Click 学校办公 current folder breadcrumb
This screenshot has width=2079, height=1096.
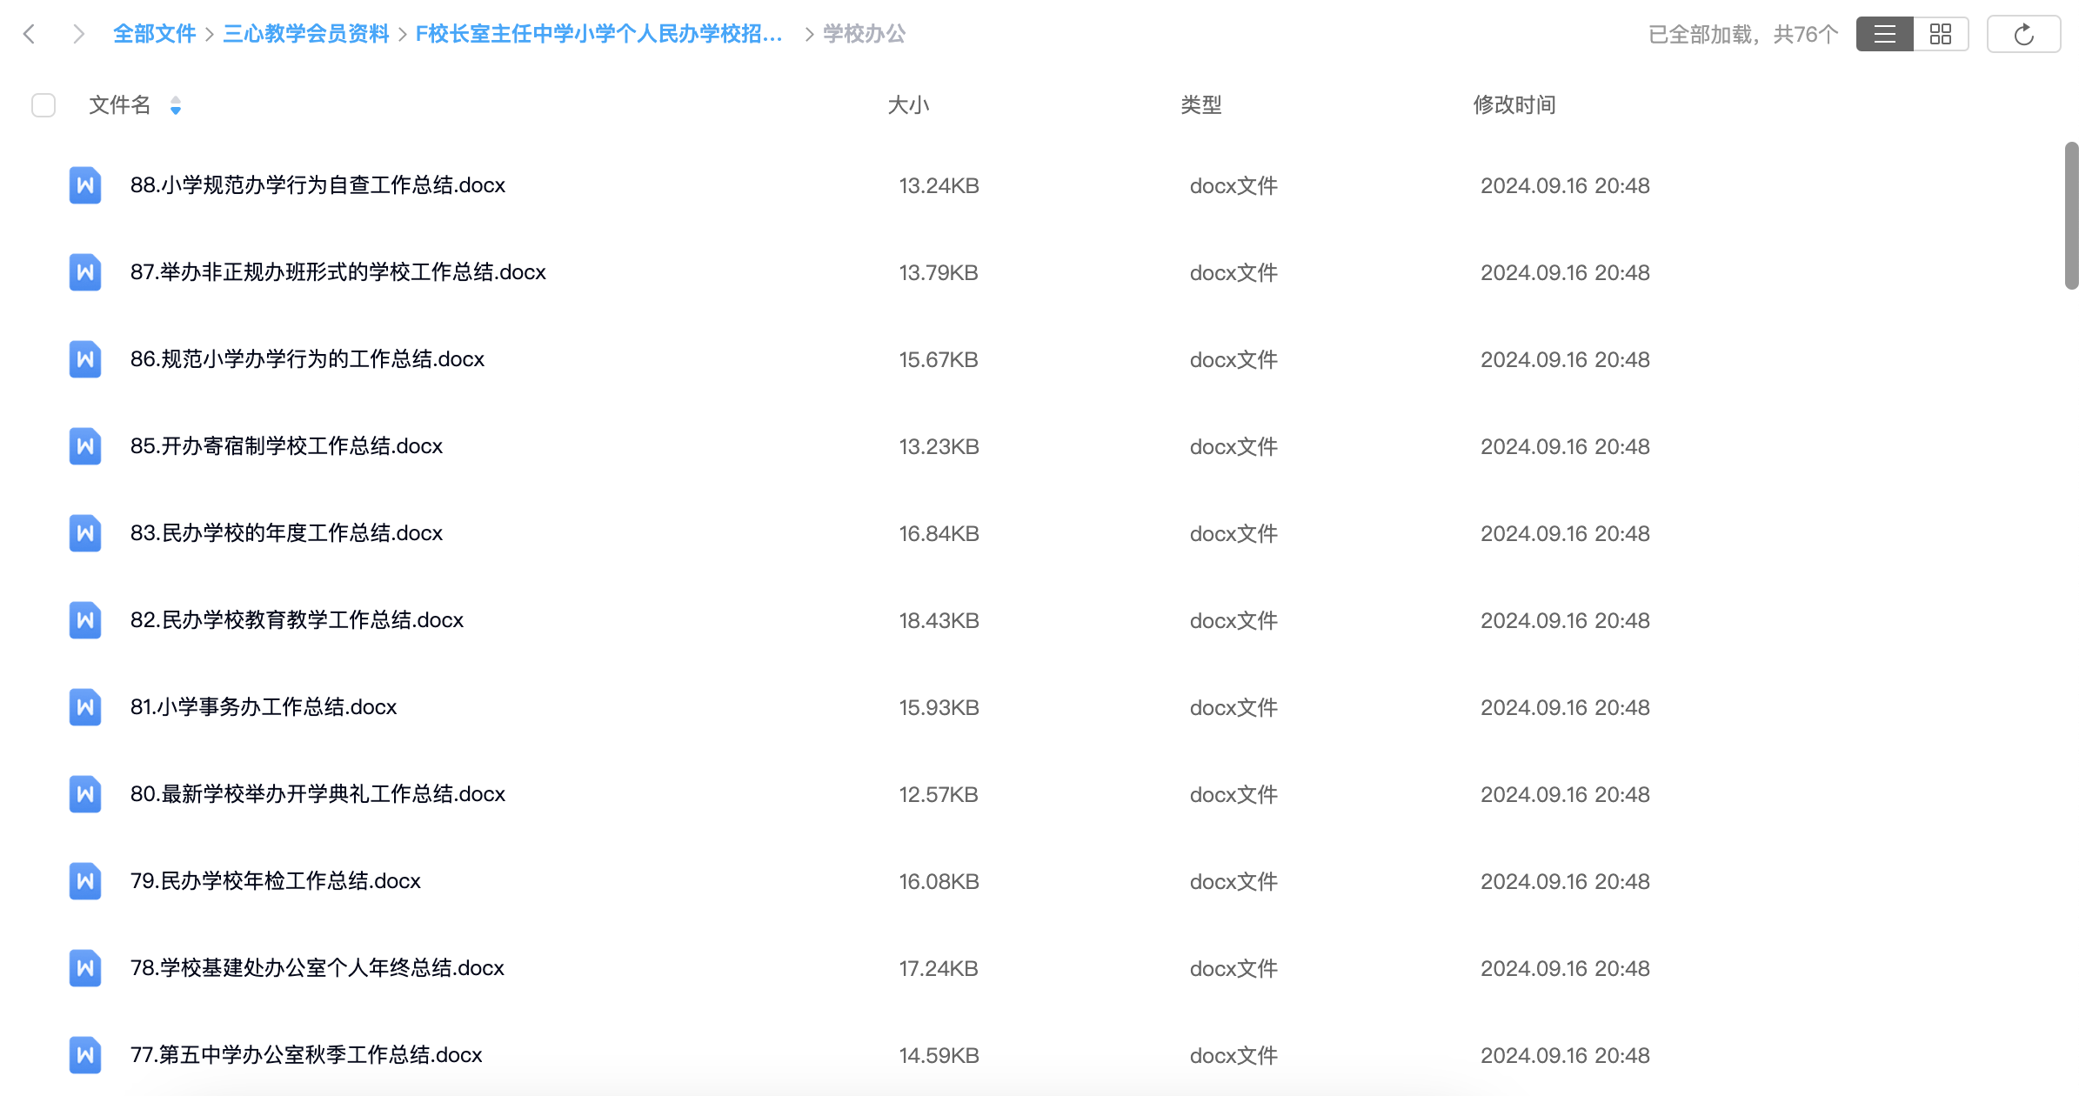click(864, 34)
